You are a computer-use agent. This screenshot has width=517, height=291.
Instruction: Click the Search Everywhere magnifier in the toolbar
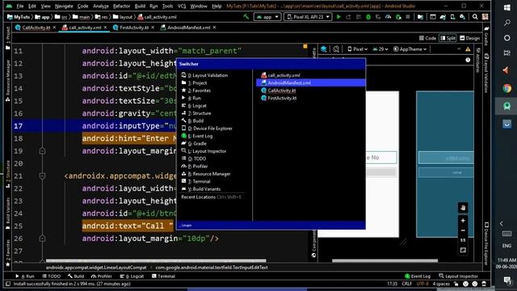[x=475, y=16]
